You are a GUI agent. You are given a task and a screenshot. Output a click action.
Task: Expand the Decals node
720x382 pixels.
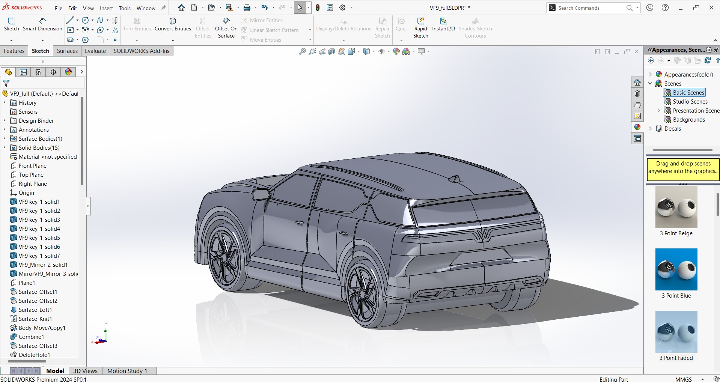650,128
